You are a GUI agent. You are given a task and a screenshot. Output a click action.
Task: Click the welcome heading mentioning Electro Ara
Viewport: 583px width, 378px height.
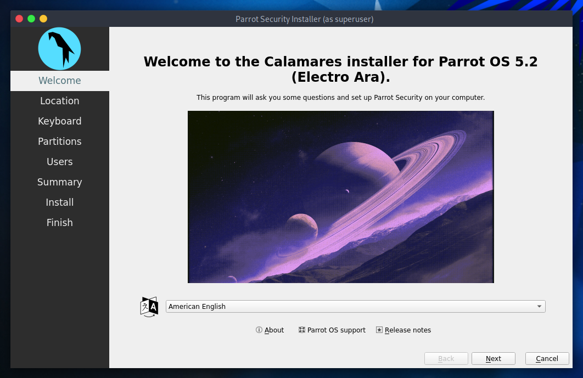point(340,69)
